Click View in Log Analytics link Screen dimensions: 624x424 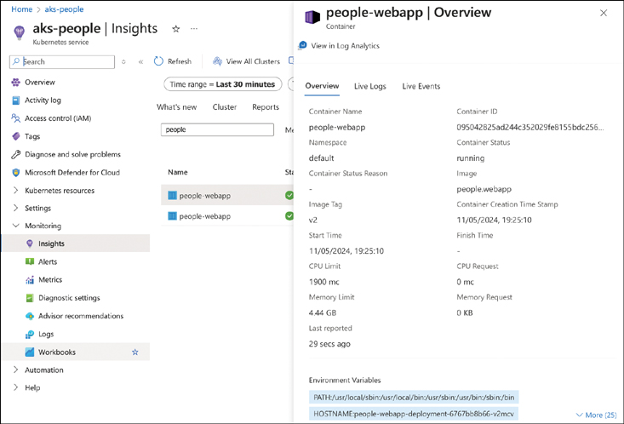pyautogui.click(x=345, y=46)
